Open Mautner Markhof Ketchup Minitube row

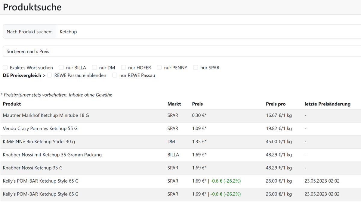180,115
